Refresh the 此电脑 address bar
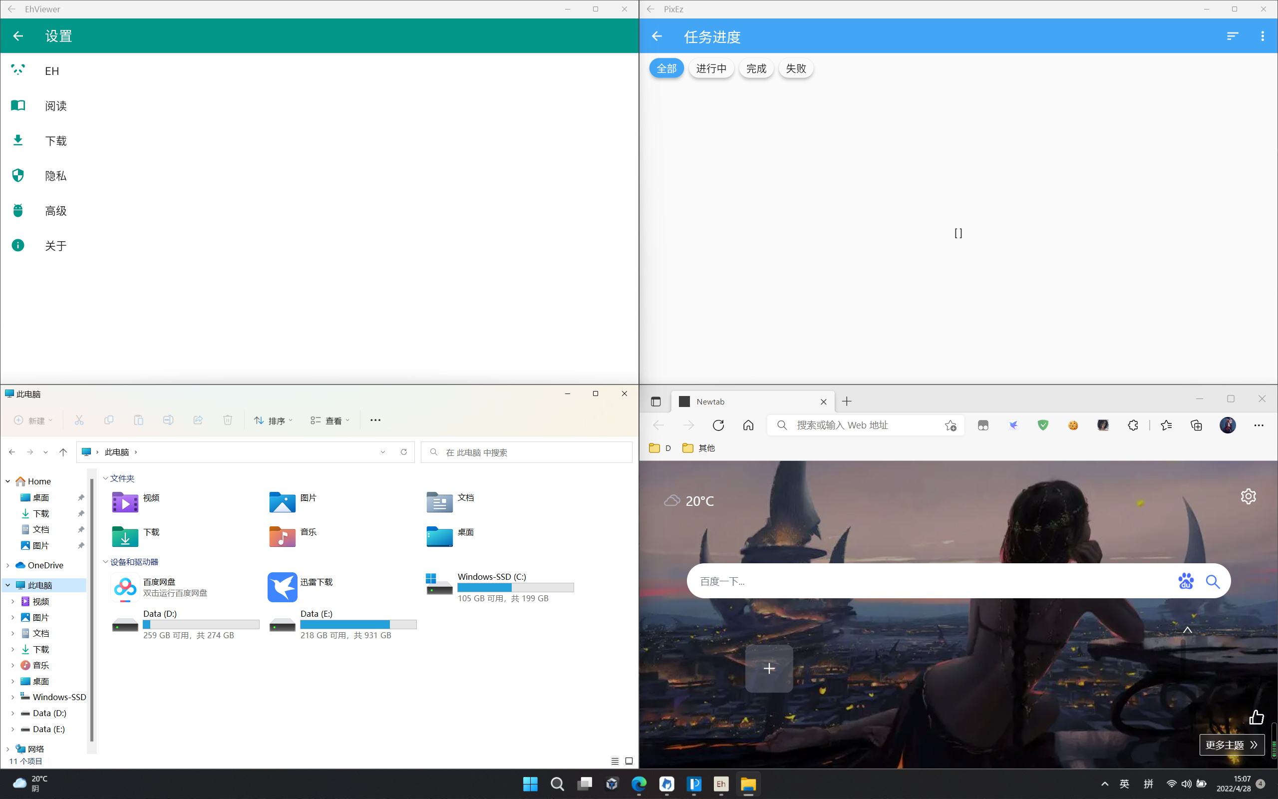 point(404,452)
